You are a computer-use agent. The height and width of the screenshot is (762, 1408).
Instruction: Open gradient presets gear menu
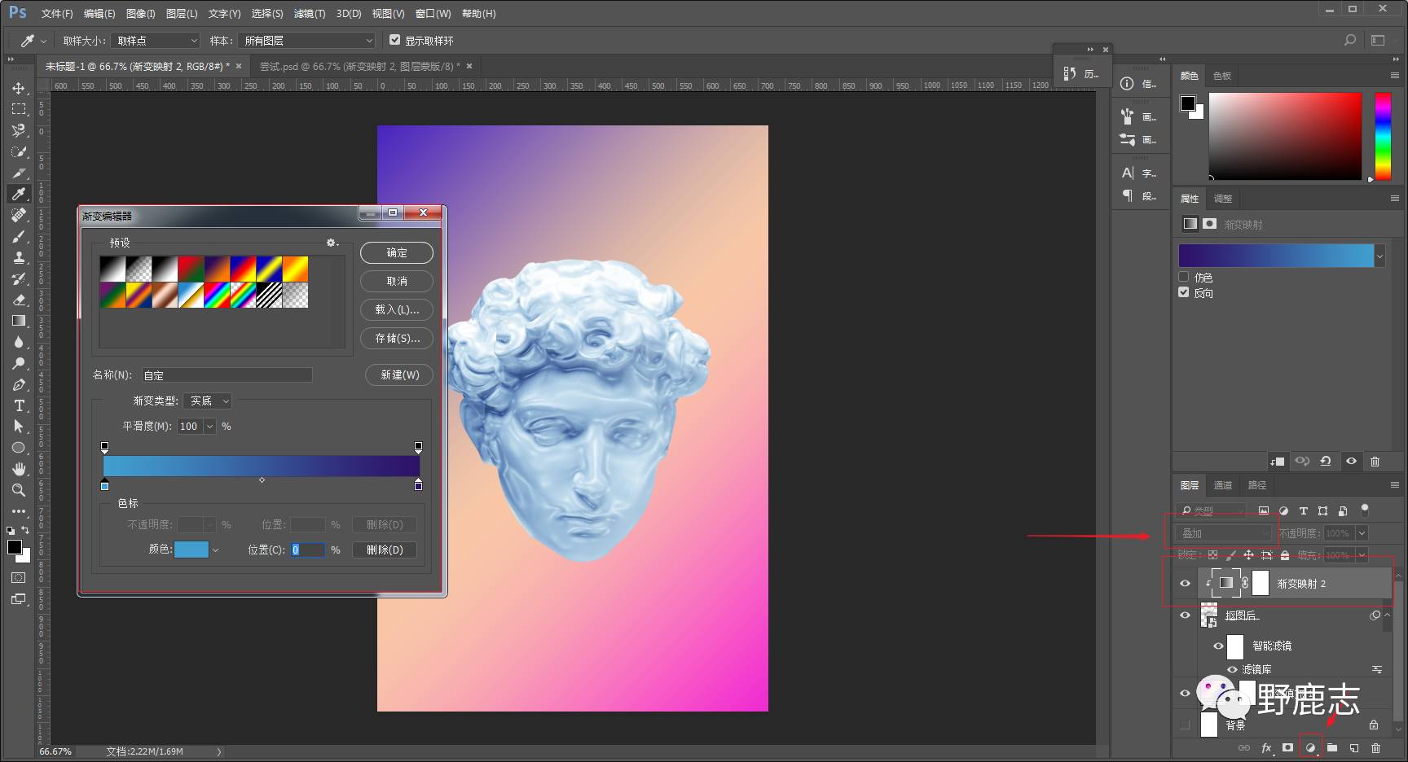pyautogui.click(x=332, y=243)
